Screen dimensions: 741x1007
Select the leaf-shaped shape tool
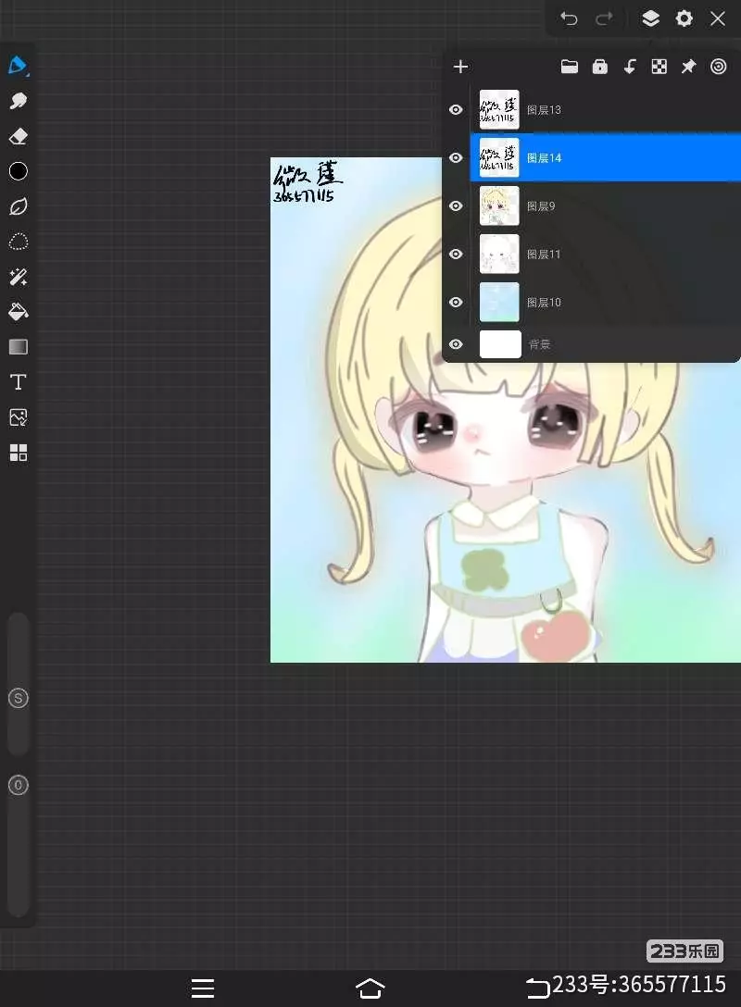(18, 206)
